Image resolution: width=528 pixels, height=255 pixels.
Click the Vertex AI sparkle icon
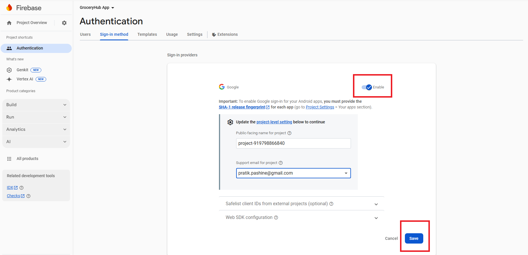coord(9,79)
